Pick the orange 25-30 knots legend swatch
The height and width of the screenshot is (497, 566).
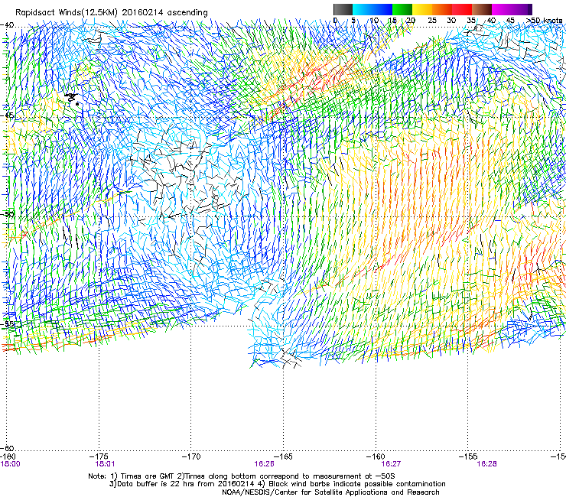click(x=442, y=9)
